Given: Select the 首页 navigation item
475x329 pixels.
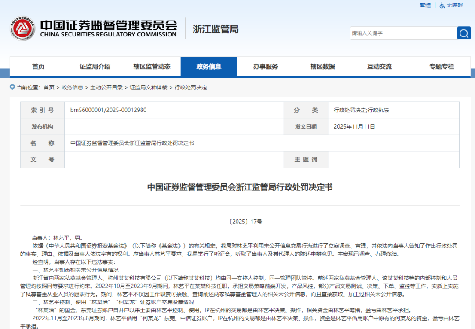Looking at the screenshot, I should coord(37,66).
